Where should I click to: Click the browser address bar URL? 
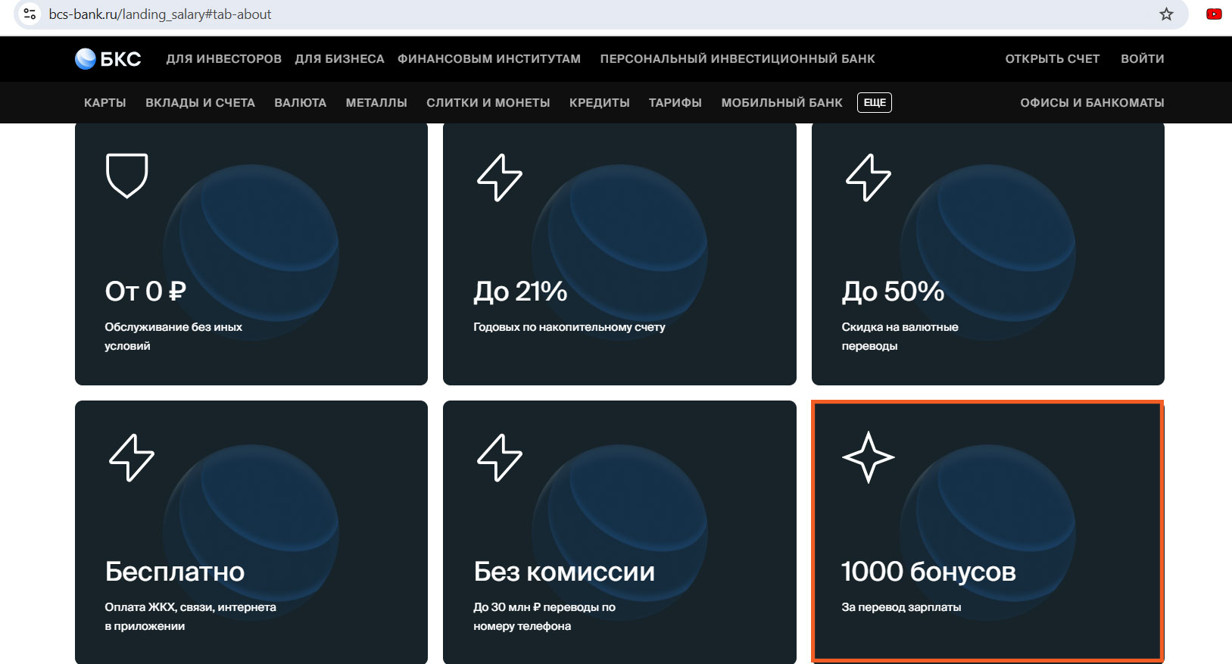pyautogui.click(x=160, y=14)
